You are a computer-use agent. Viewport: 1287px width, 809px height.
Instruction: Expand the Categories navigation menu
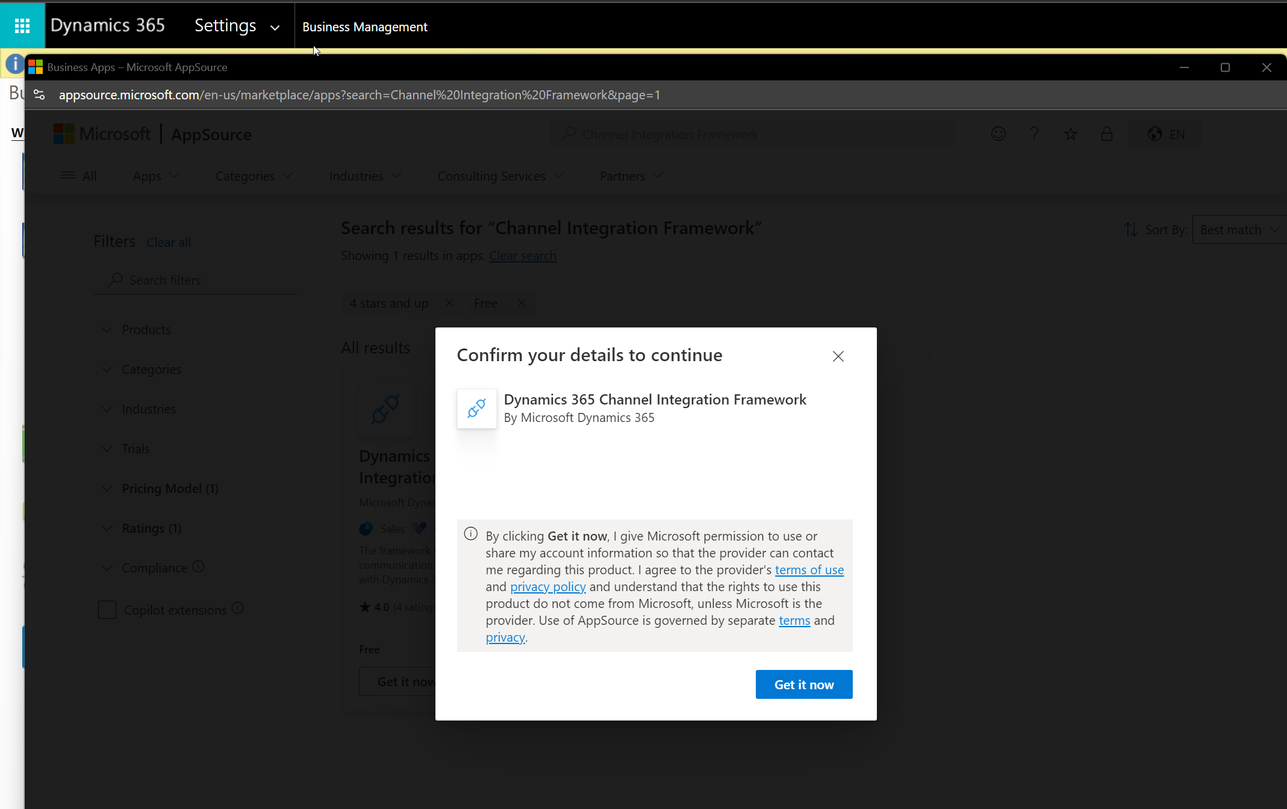254,176
